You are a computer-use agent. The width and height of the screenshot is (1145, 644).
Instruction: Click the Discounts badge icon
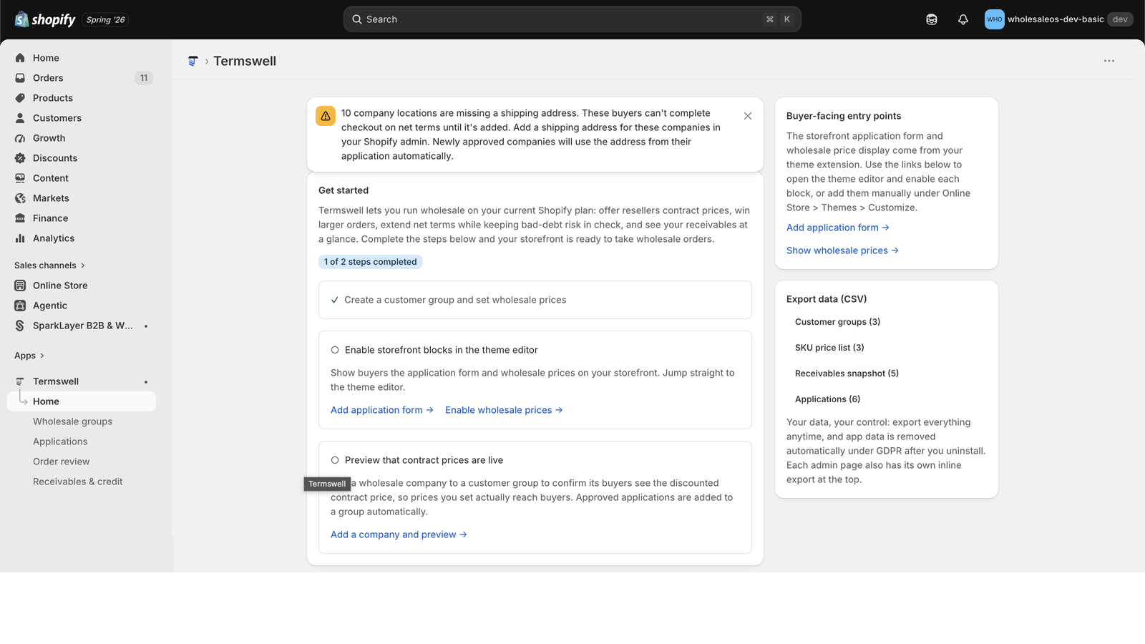tap(20, 158)
